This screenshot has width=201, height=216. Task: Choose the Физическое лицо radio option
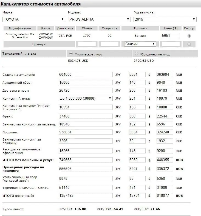[x=71, y=54]
